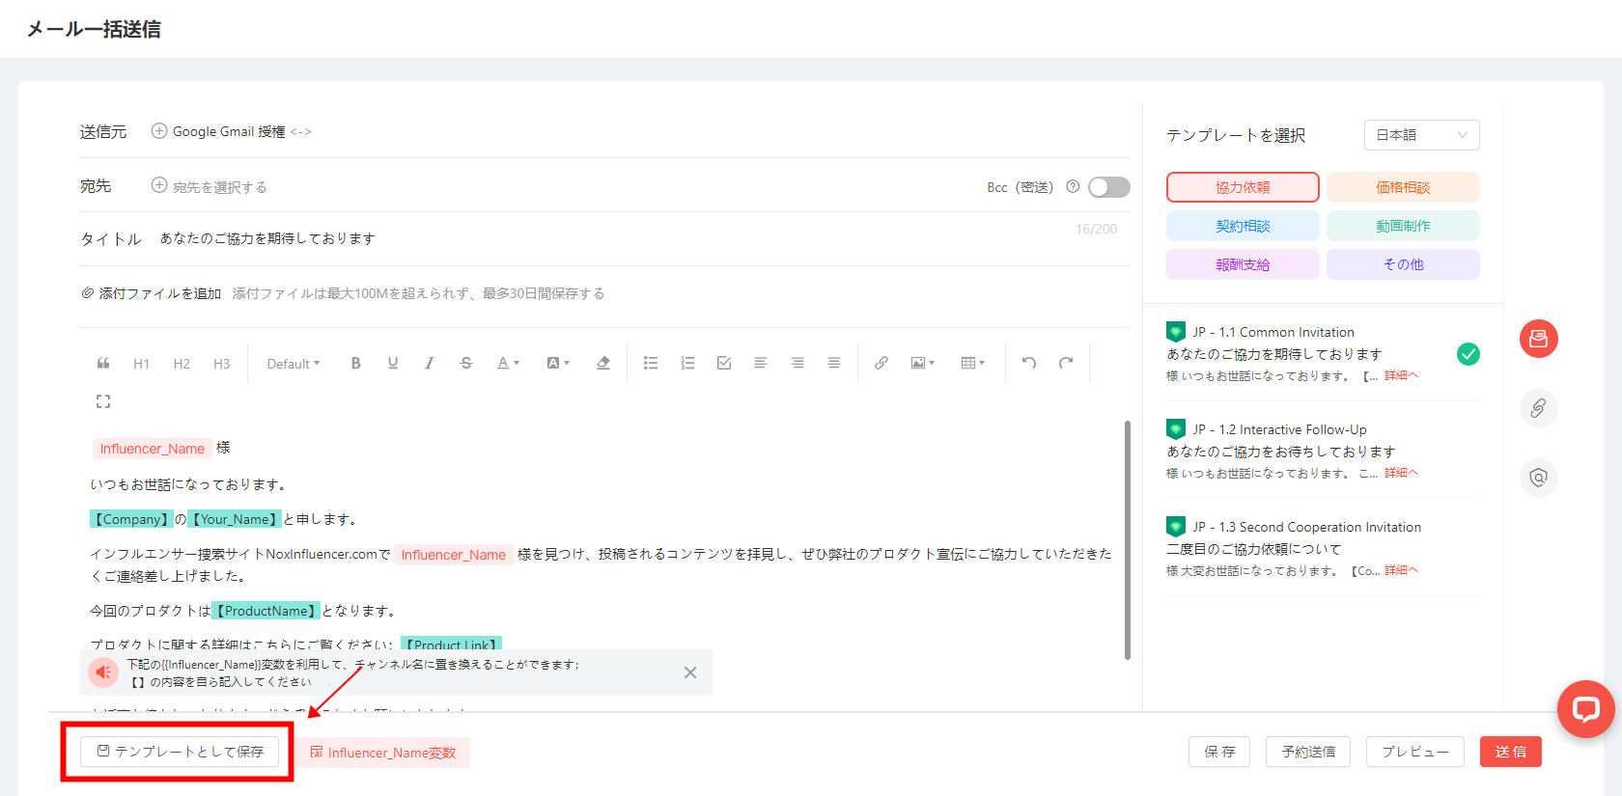Viewport: 1622px width, 796px height.
Task: Click the megaphone icon in the hint banner
Action: [x=103, y=672]
